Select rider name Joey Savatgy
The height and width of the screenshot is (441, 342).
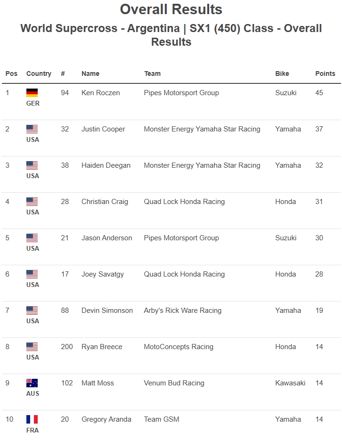pyautogui.click(x=103, y=274)
